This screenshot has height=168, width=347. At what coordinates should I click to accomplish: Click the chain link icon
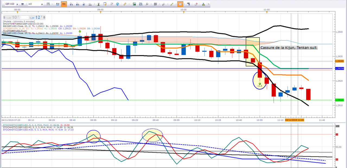23,4
